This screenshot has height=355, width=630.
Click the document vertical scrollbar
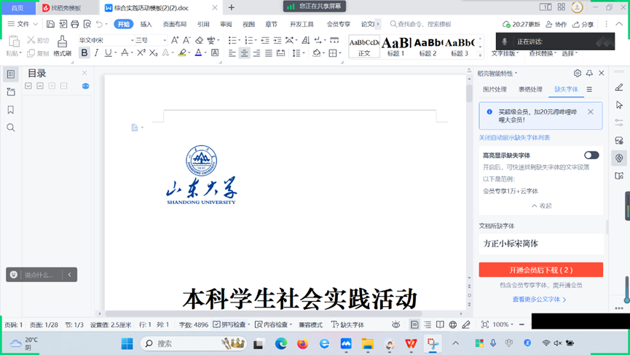469,93
